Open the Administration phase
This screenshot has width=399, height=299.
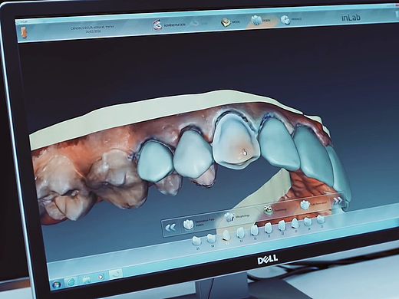[170, 25]
